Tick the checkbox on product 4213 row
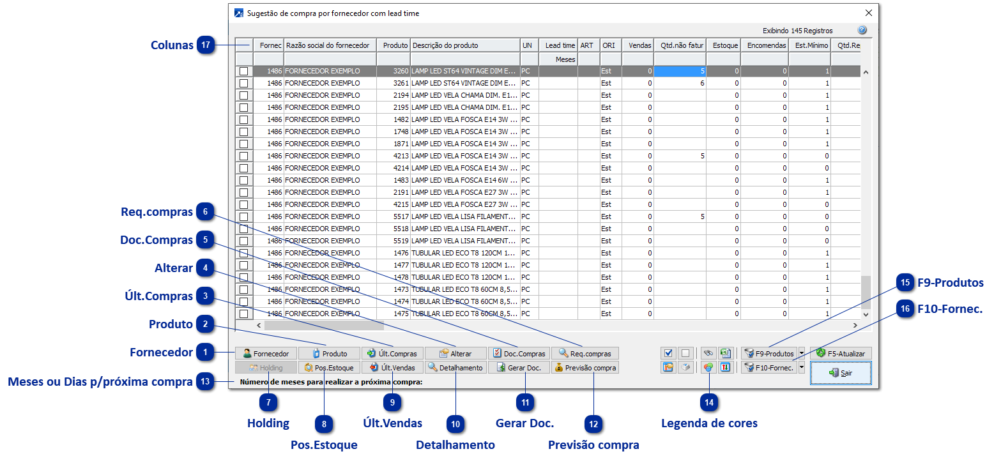The width and height of the screenshot is (994, 463). click(x=243, y=156)
